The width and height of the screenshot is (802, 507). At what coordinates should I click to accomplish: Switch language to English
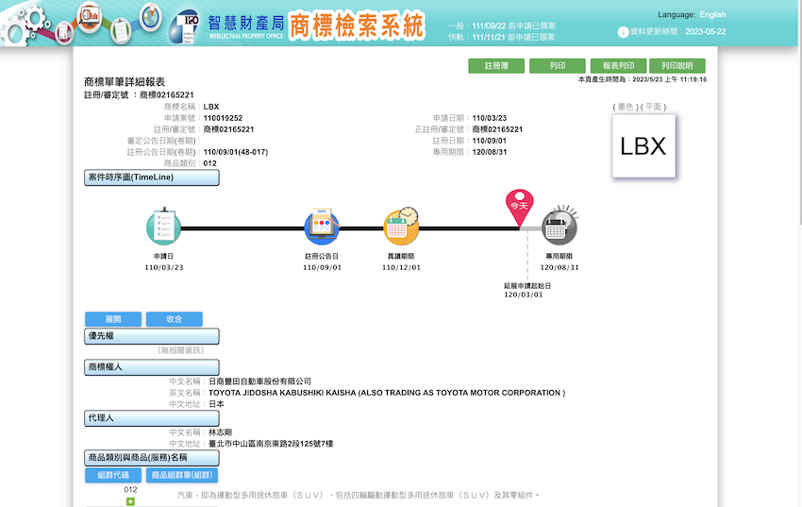pos(712,15)
